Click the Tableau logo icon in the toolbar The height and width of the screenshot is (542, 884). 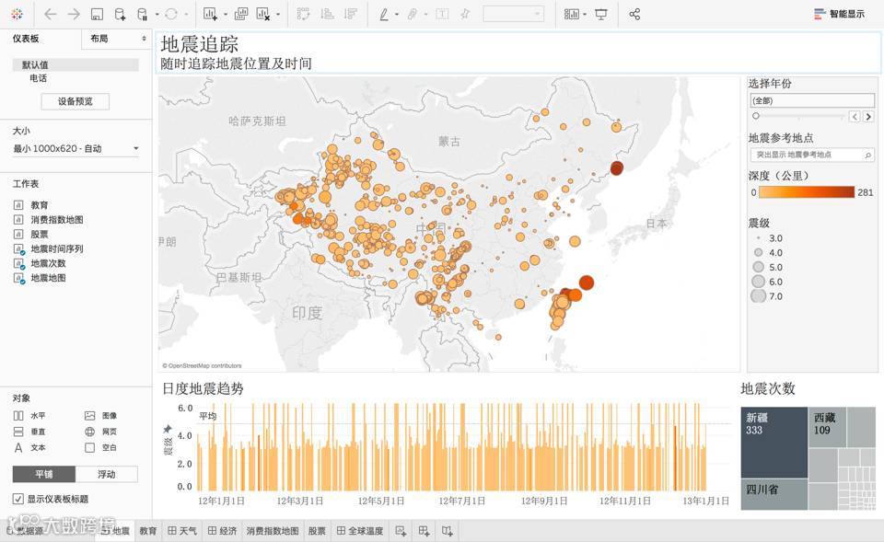17,14
